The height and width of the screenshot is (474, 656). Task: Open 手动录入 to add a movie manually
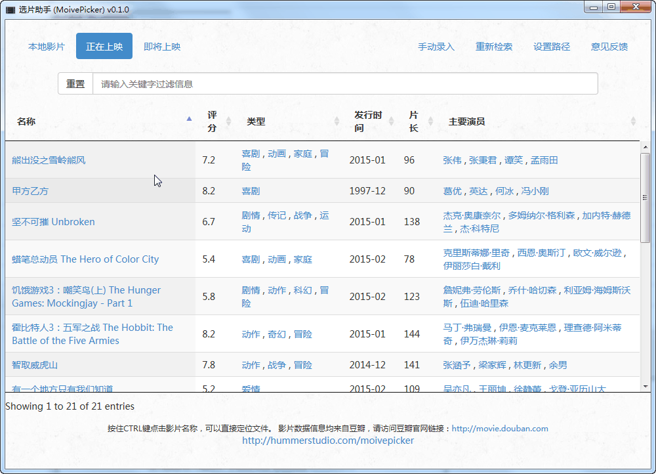436,47
